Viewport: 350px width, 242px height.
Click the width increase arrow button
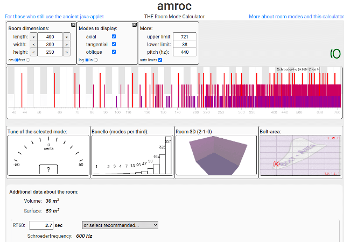click(x=67, y=44)
